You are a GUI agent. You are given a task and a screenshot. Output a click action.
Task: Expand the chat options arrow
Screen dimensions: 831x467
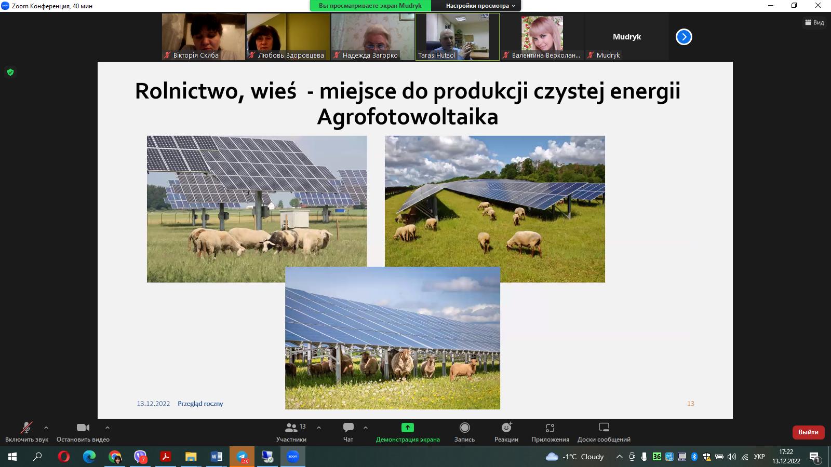(x=366, y=428)
